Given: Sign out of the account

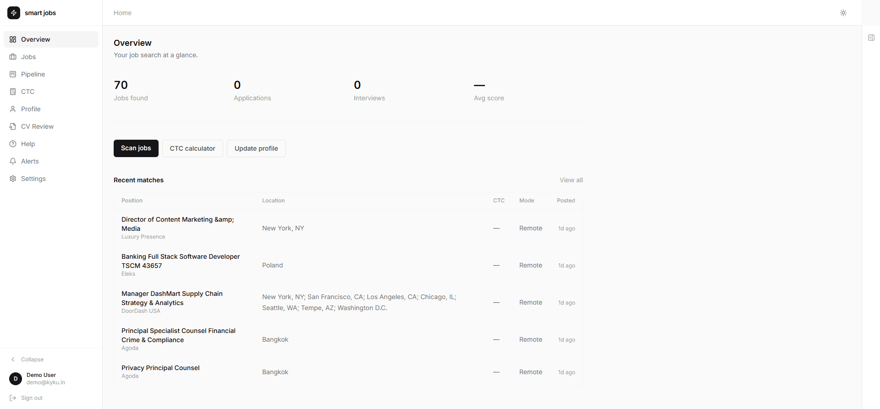Looking at the screenshot, I should pos(32,398).
